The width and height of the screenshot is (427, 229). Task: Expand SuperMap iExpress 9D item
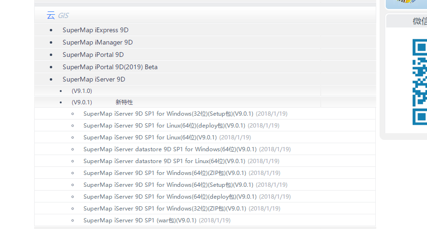95,30
